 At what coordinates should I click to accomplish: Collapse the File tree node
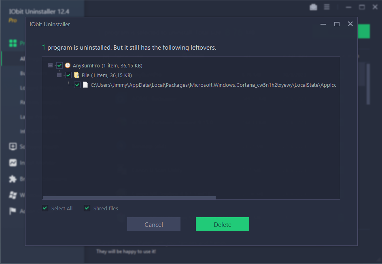point(59,75)
